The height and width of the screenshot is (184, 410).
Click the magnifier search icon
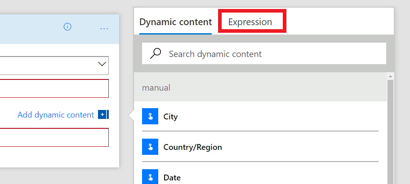click(x=156, y=54)
